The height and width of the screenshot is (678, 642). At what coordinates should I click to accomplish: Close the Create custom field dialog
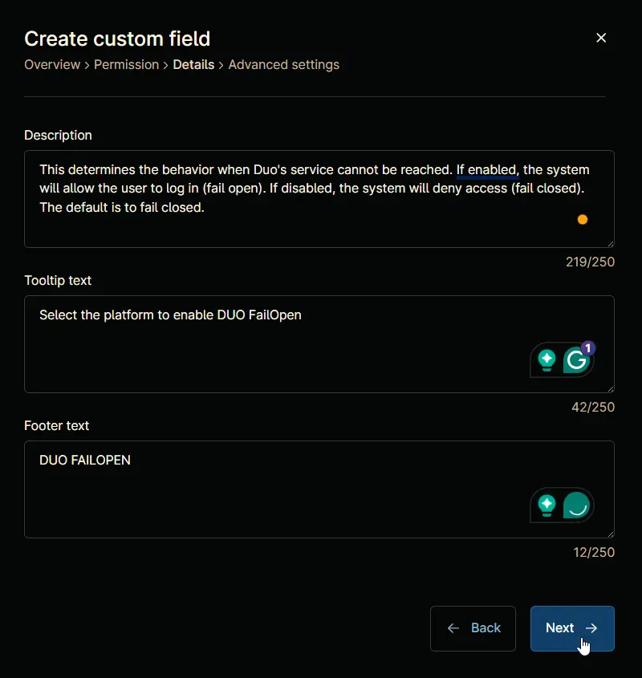601,38
